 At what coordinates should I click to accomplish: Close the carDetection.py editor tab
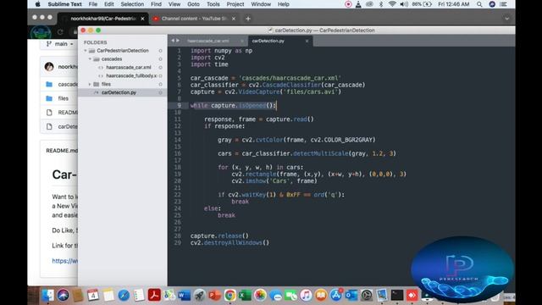[x=307, y=41]
